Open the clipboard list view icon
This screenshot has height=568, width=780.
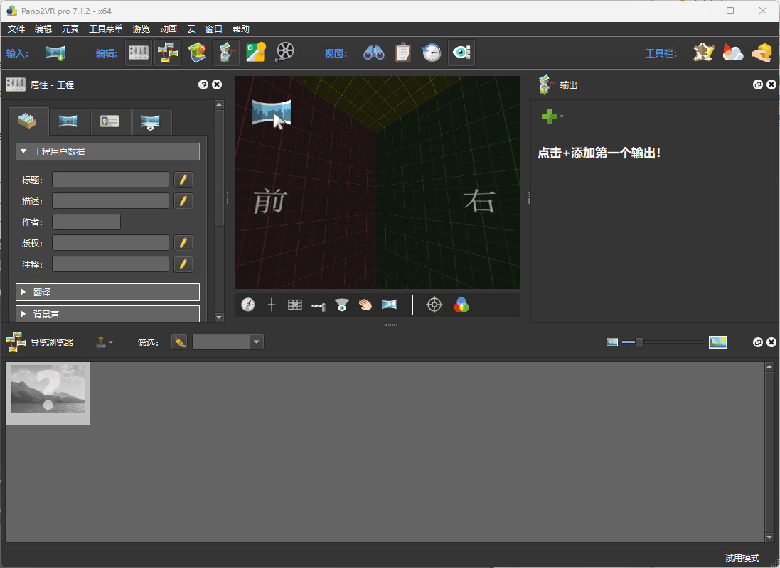tap(403, 53)
